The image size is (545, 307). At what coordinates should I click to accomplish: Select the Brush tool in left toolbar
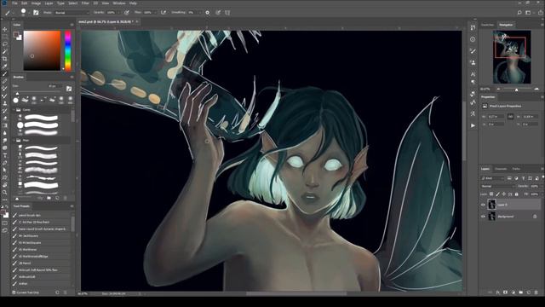point(5,74)
